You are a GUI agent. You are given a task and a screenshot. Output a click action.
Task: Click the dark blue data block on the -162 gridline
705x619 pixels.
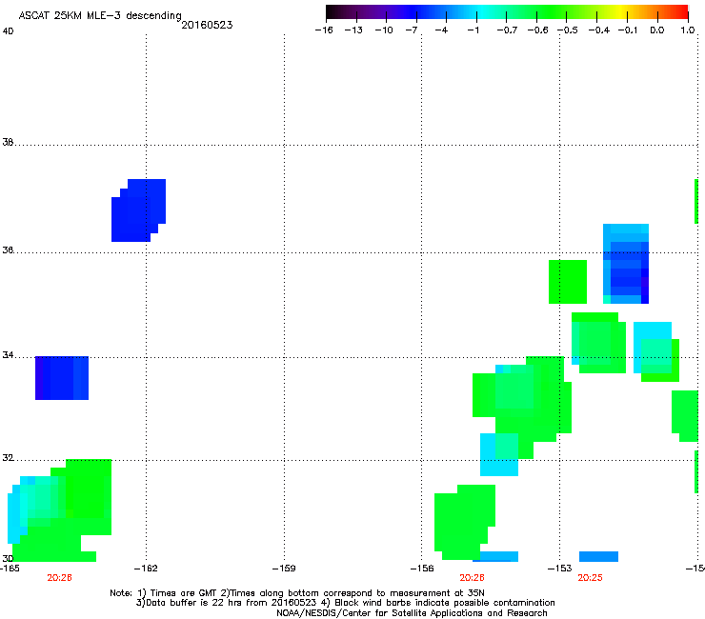pos(138,210)
